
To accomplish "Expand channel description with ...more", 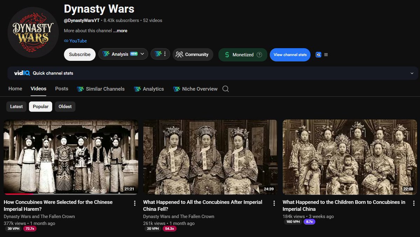I will pos(120,31).
